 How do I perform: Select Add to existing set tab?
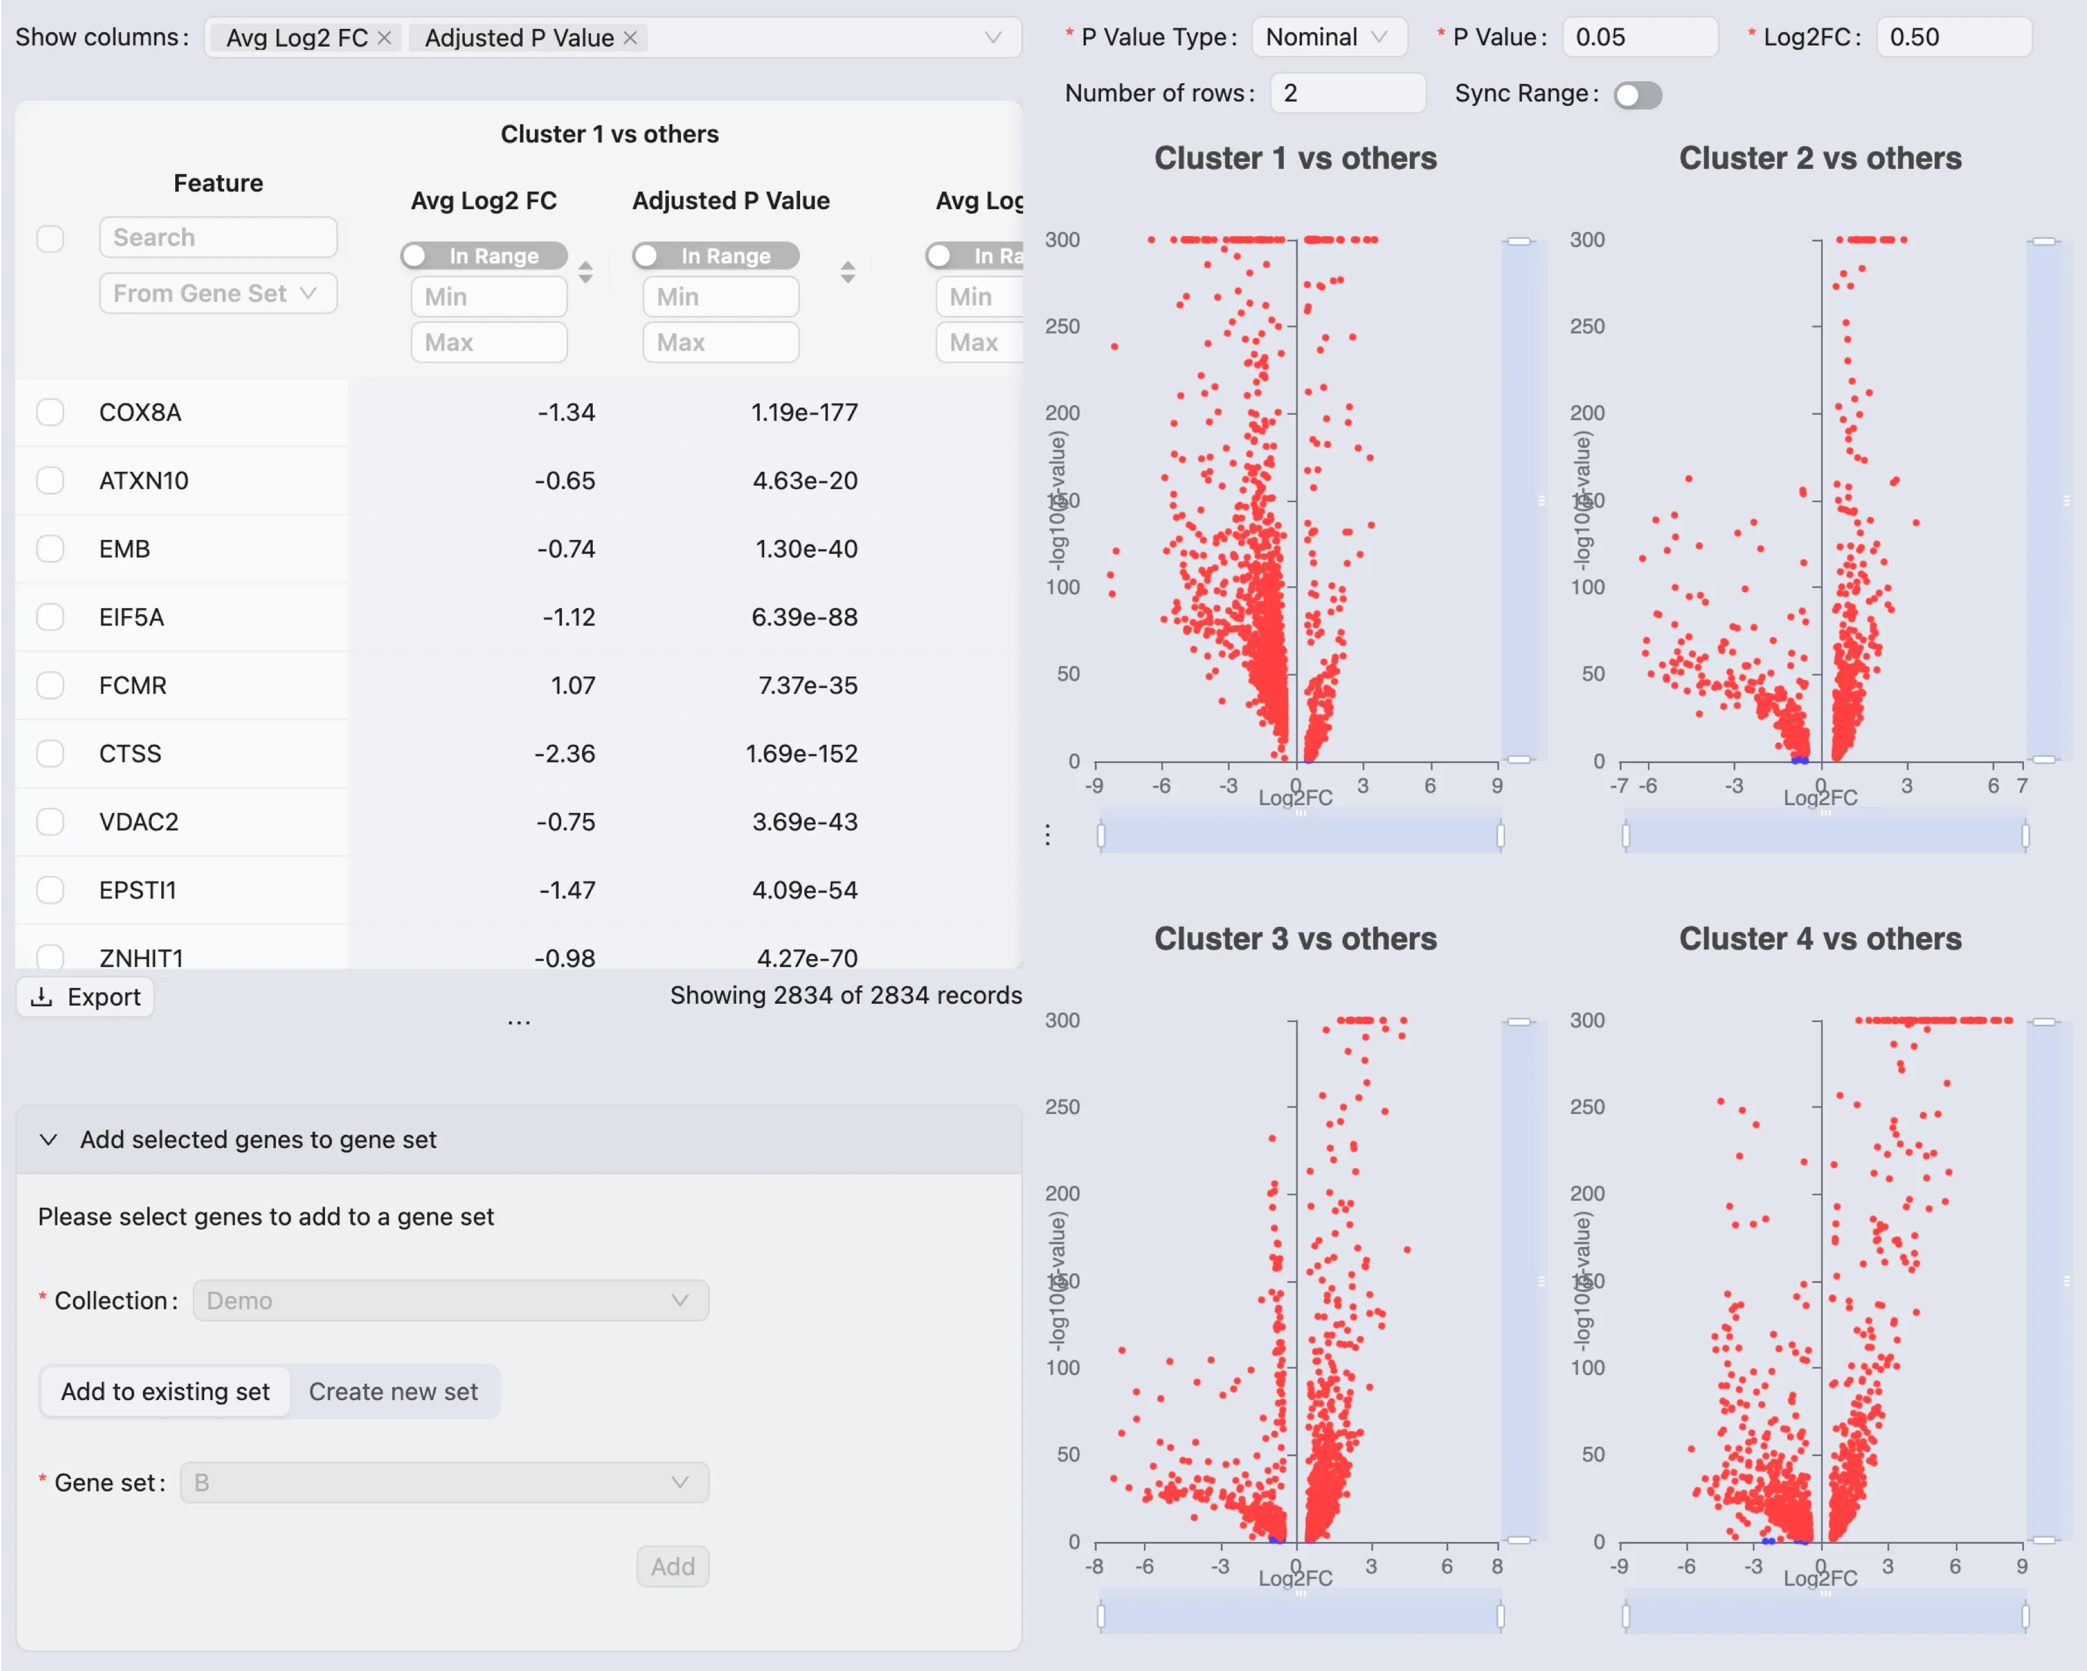166,1391
